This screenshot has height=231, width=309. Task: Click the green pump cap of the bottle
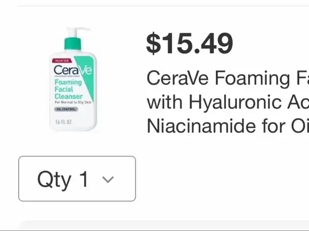(73, 43)
